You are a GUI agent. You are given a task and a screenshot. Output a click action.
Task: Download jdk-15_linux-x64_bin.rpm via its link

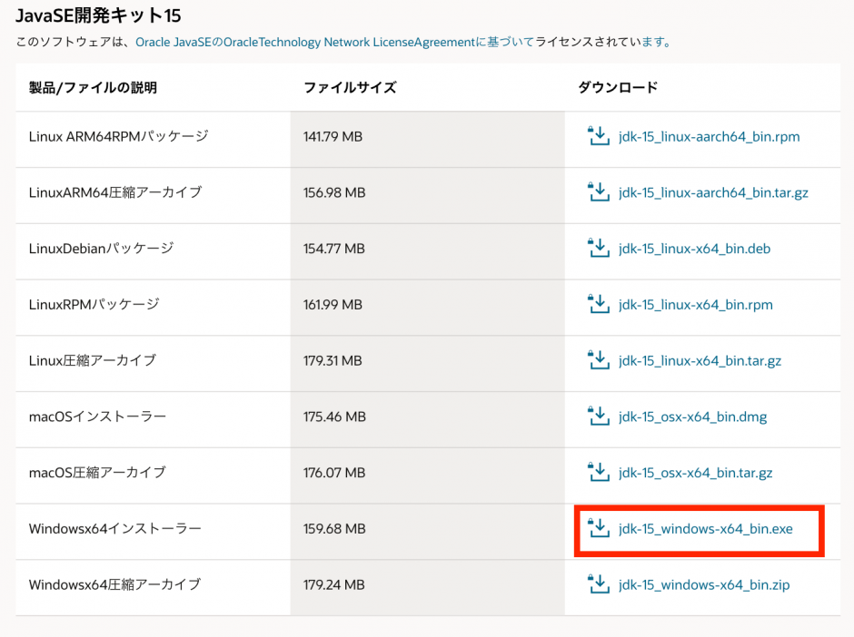point(695,304)
